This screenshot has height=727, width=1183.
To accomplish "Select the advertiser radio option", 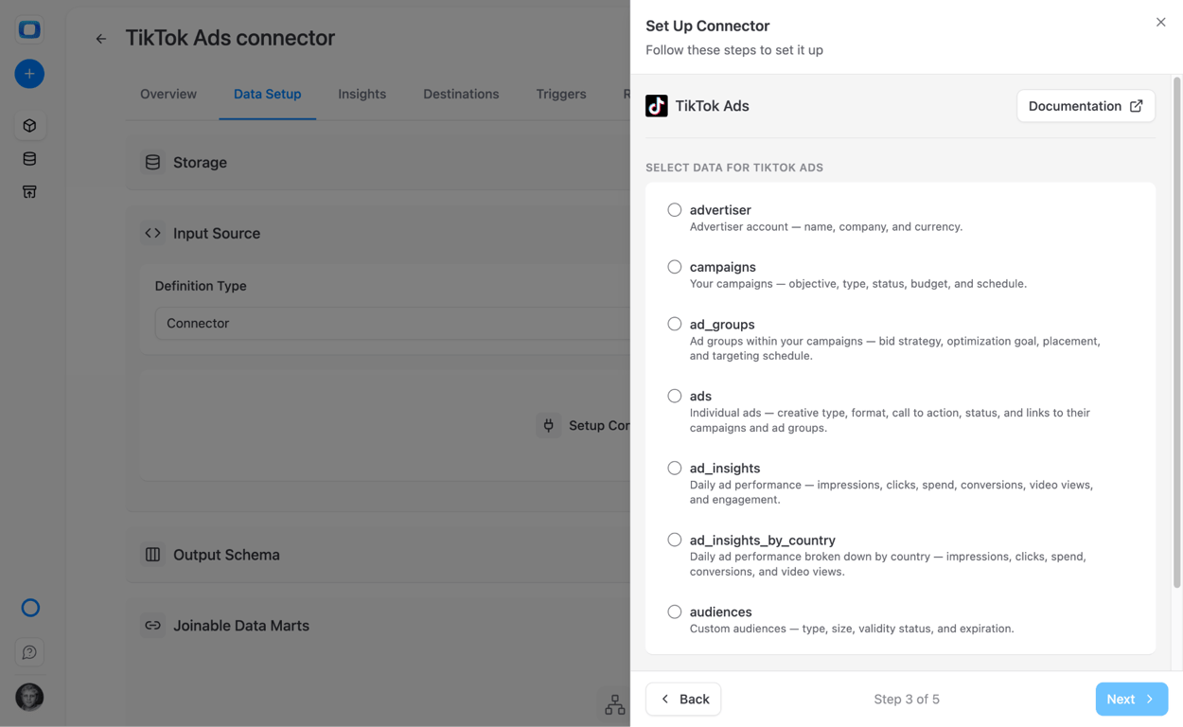I will coord(675,210).
